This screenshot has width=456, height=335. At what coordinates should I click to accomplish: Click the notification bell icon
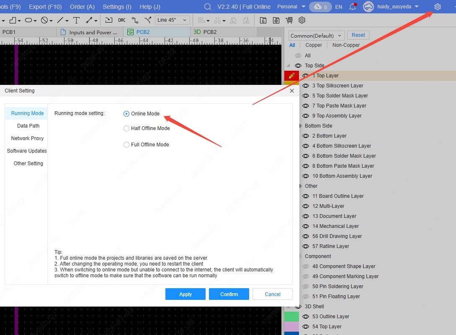coord(353,7)
